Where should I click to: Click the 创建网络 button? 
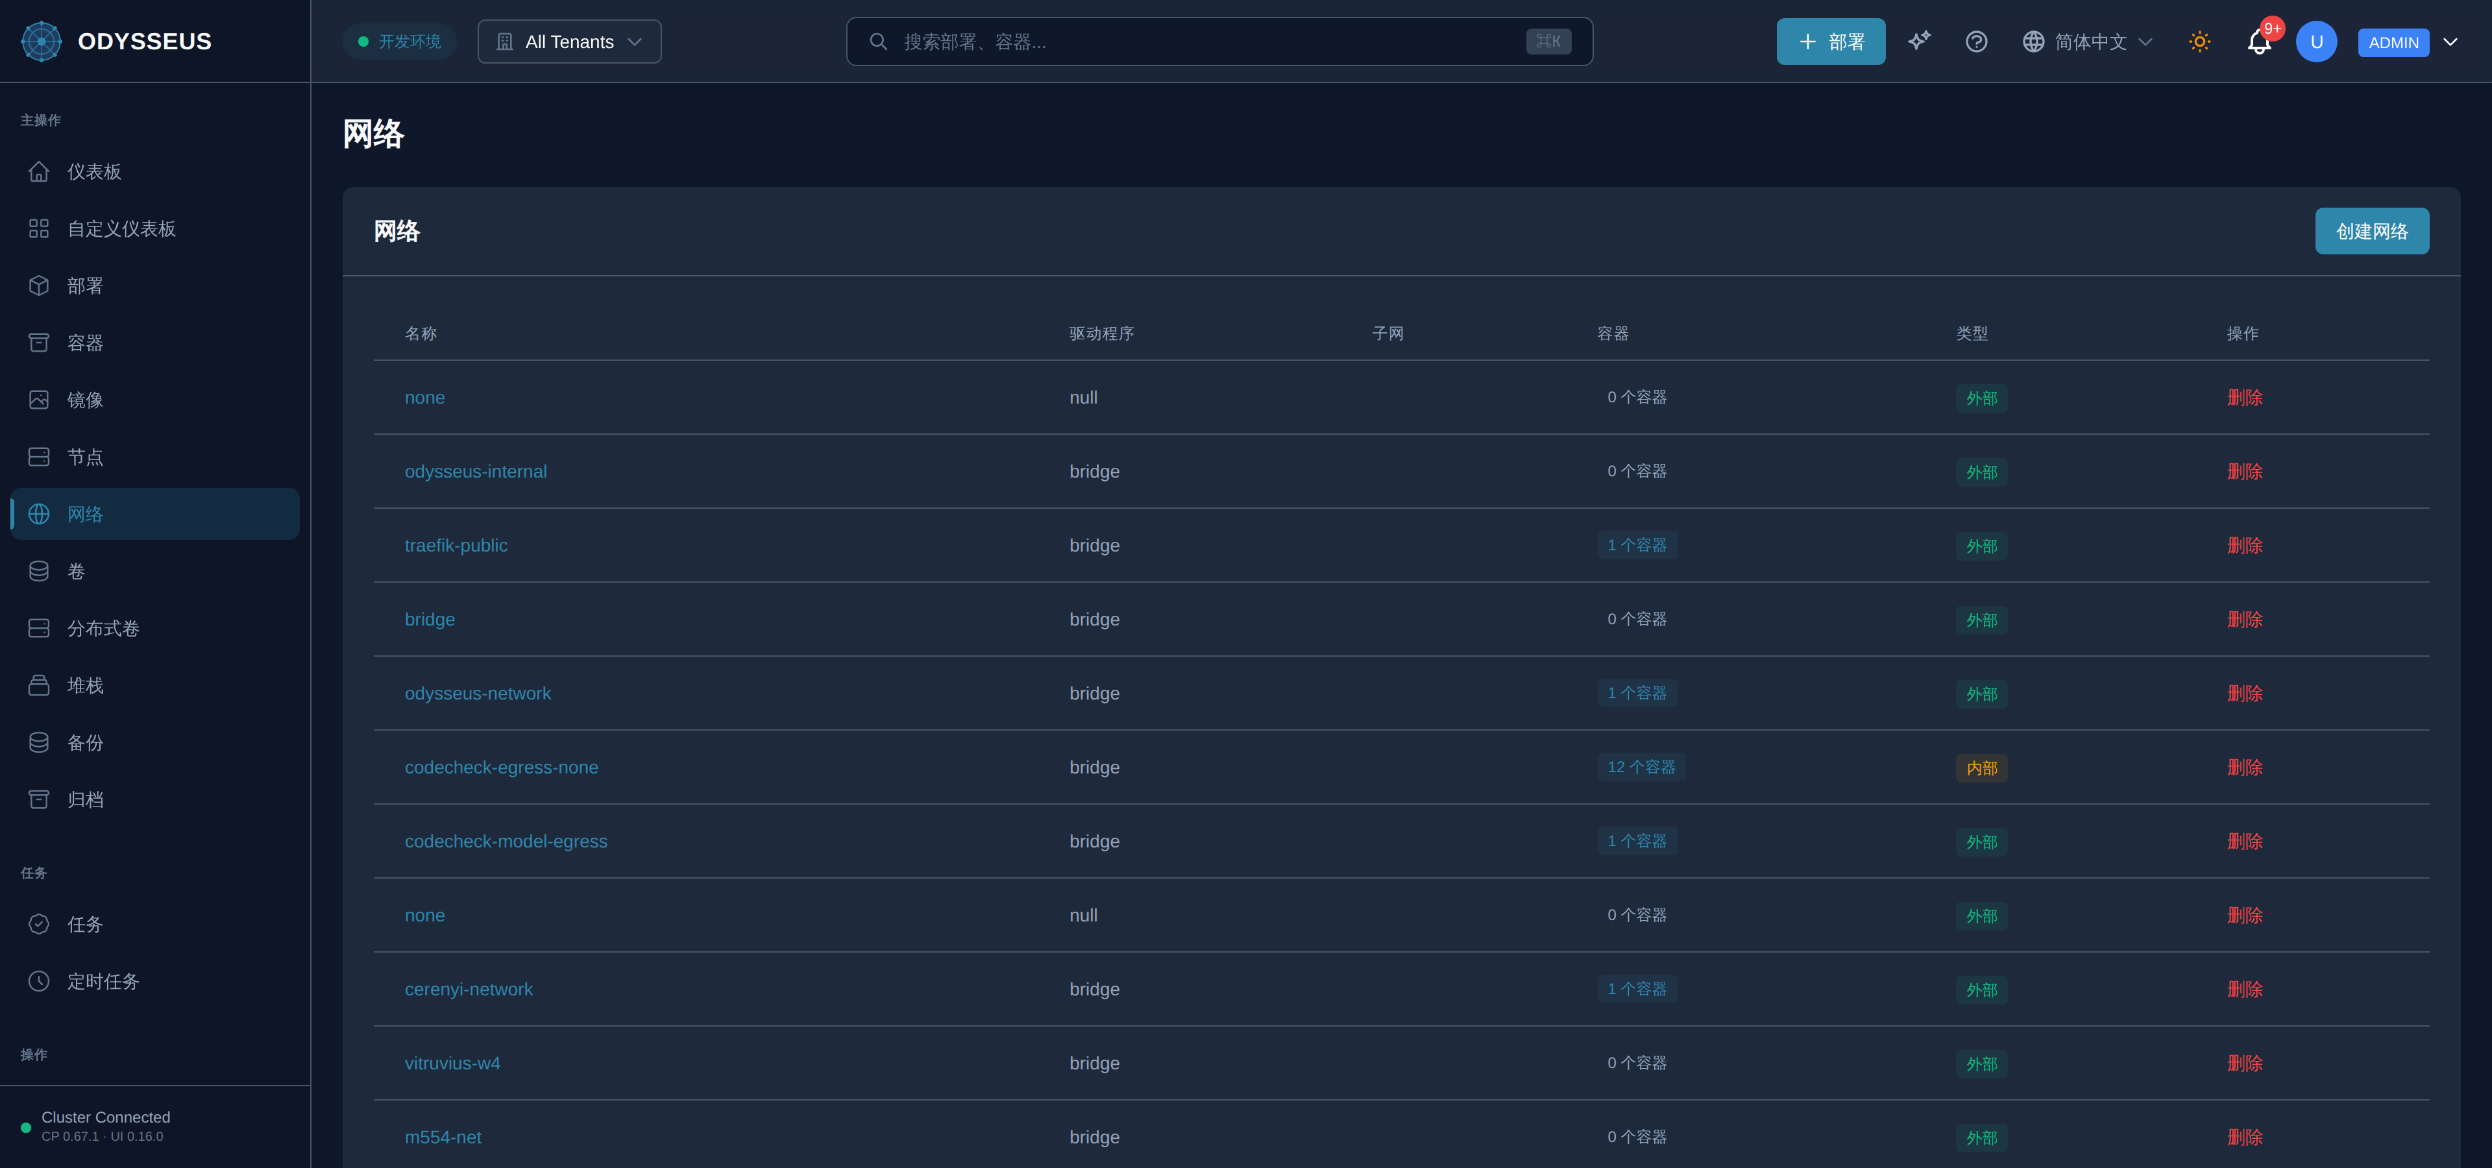2371,231
